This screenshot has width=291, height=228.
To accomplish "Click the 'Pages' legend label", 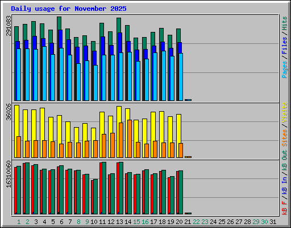I will click(285, 70).
